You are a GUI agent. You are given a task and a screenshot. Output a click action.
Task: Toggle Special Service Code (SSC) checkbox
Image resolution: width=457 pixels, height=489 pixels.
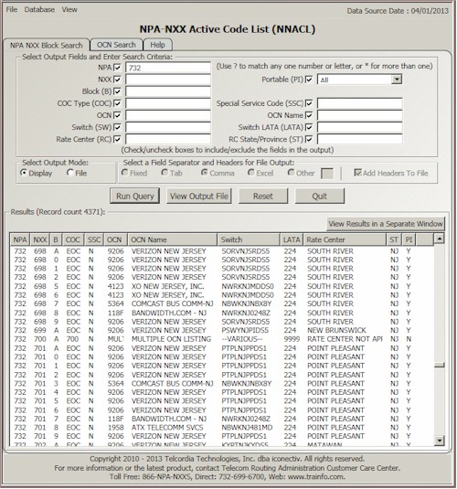pos(309,103)
